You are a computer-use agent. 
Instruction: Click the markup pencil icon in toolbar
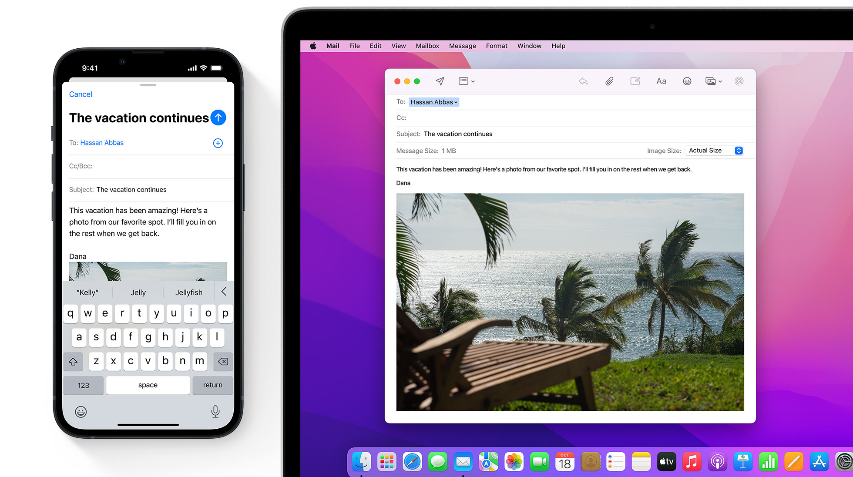pyautogui.click(x=635, y=81)
